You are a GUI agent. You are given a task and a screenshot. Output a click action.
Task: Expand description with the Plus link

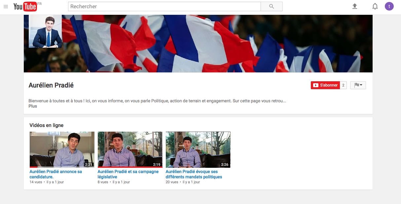pyautogui.click(x=33, y=106)
